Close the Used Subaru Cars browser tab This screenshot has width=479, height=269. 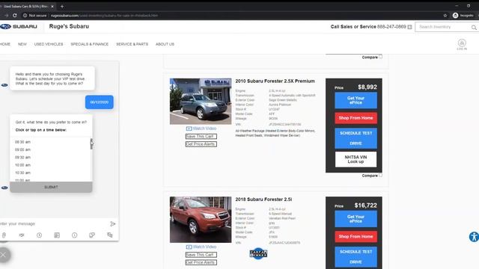click(x=52, y=6)
